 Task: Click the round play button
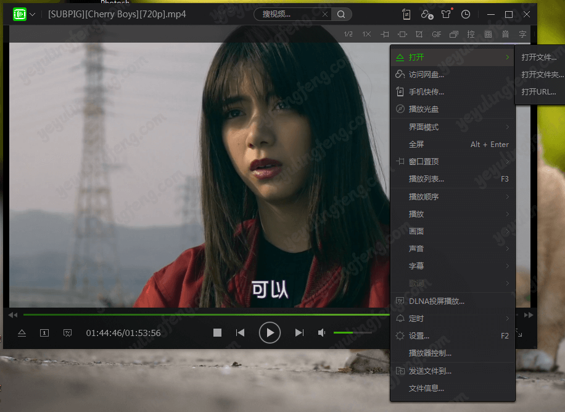[270, 333]
